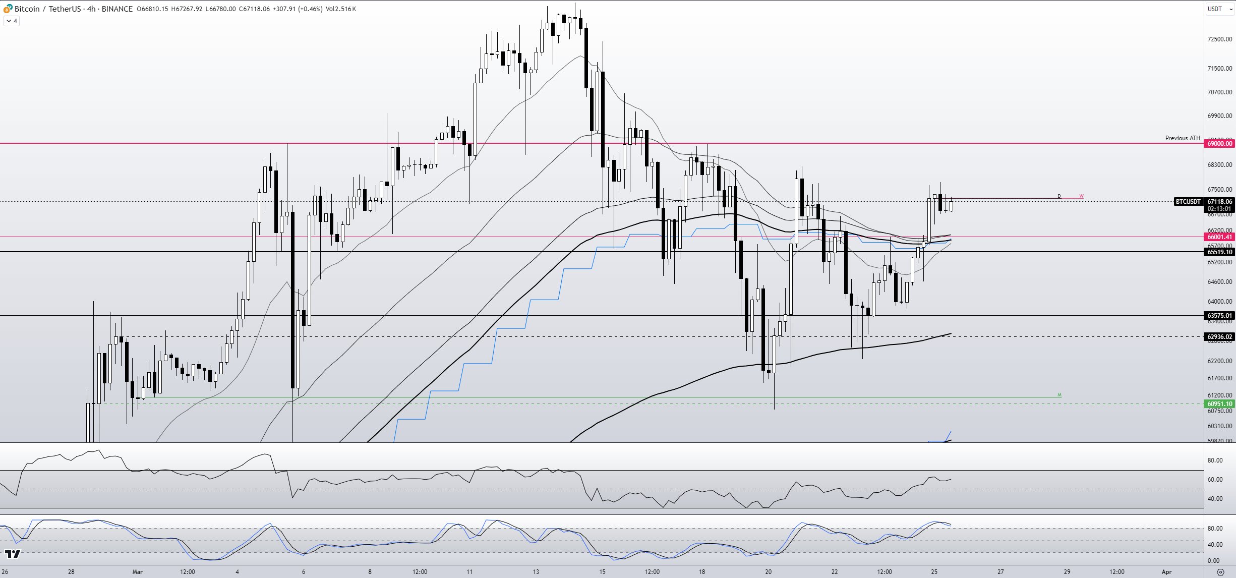The height and width of the screenshot is (578, 1236).
Task: Click the 60310.00 price axis label
Action: [x=1219, y=426]
